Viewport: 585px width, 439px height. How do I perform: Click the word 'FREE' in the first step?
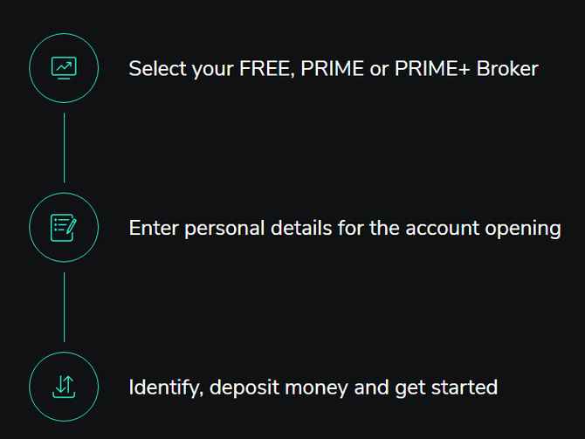tap(263, 68)
